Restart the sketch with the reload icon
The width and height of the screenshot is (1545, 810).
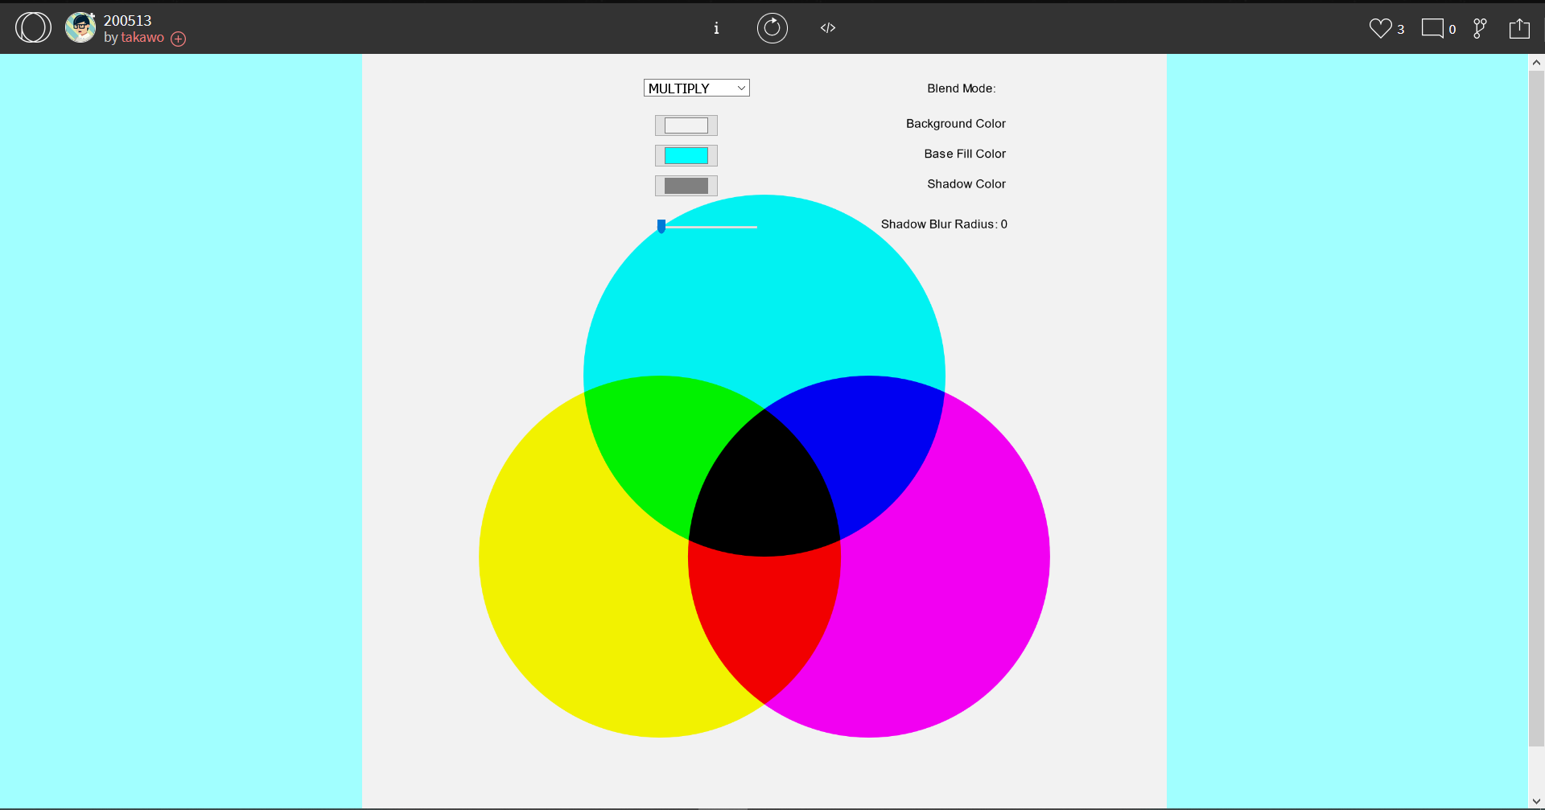pyautogui.click(x=772, y=28)
